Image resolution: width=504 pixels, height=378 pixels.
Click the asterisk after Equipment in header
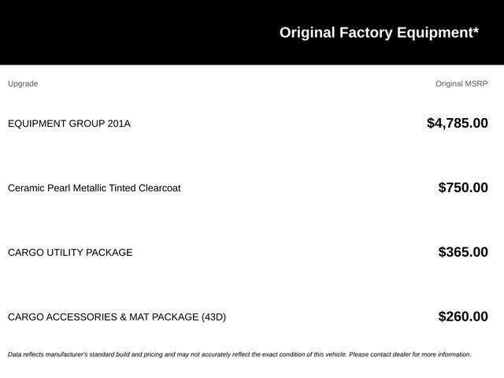pos(476,30)
